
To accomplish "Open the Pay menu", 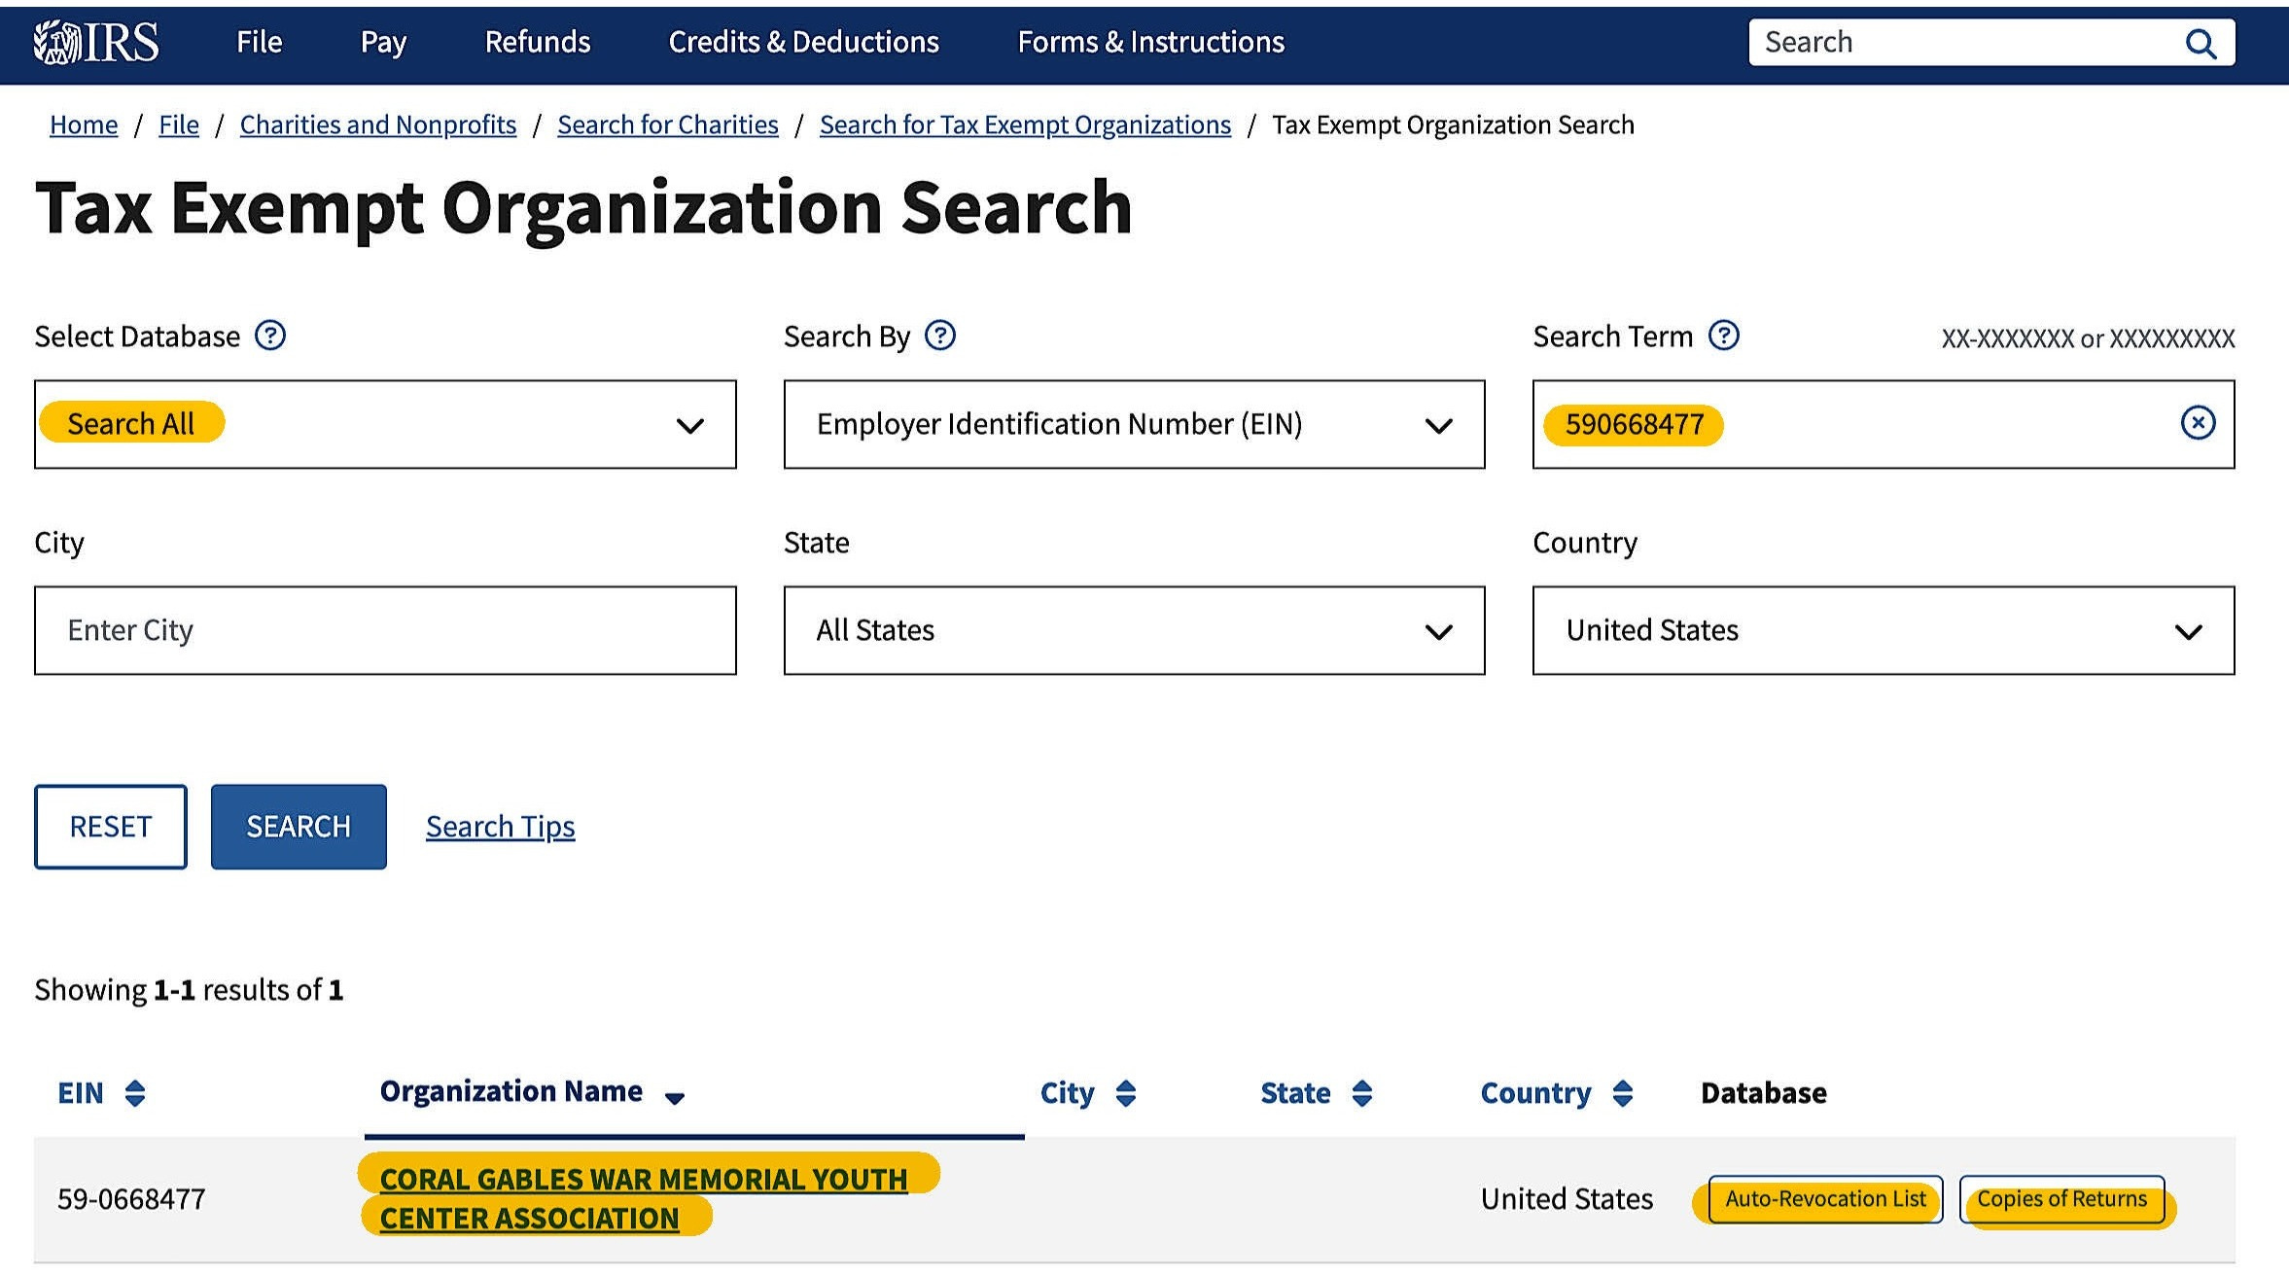I will (x=383, y=42).
